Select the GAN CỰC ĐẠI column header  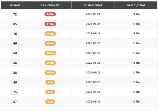[x=136, y=5]
